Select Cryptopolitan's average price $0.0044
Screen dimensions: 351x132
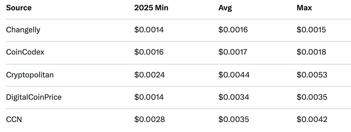click(x=234, y=75)
